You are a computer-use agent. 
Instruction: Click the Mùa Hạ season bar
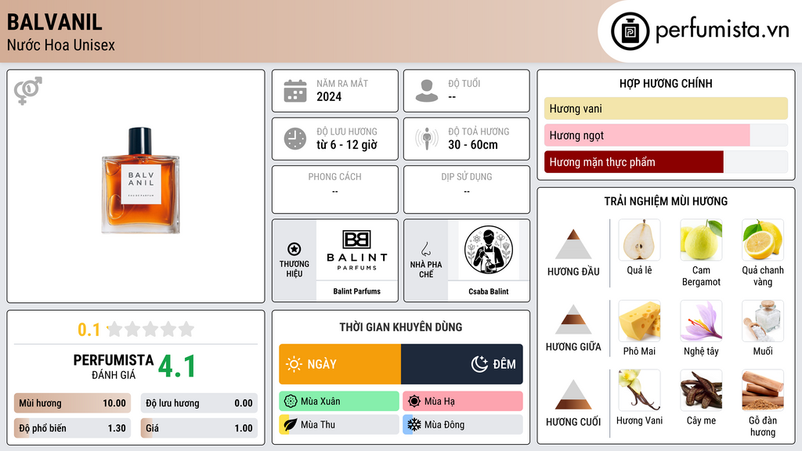click(463, 402)
